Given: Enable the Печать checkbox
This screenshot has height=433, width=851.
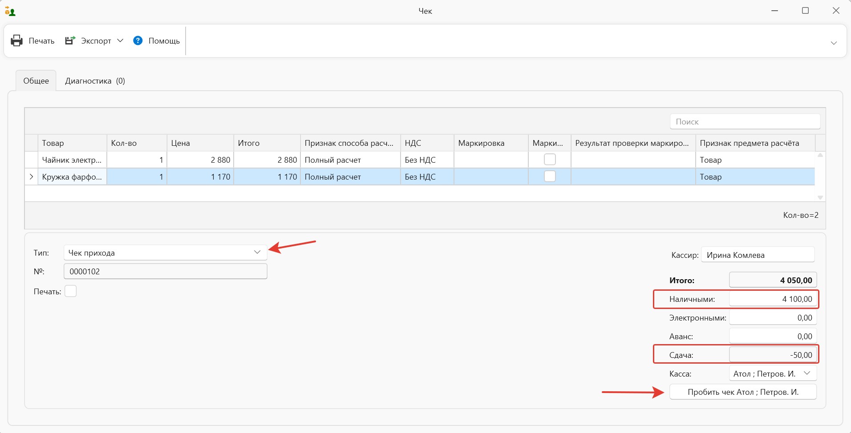Looking at the screenshot, I should (70, 291).
